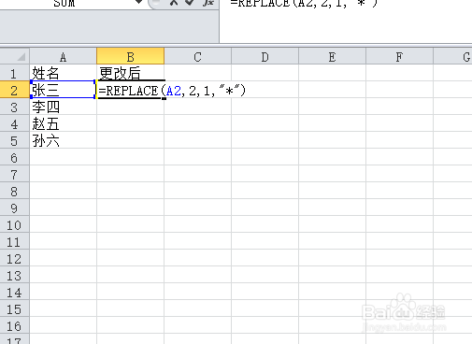
Task: Click cell A3 containing 李四
Action: (64, 107)
